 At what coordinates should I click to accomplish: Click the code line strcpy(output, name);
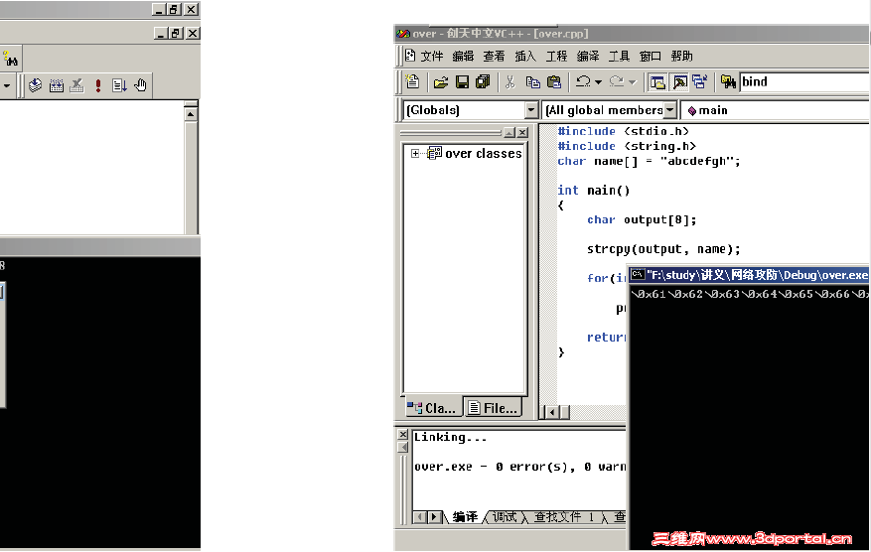tap(663, 249)
